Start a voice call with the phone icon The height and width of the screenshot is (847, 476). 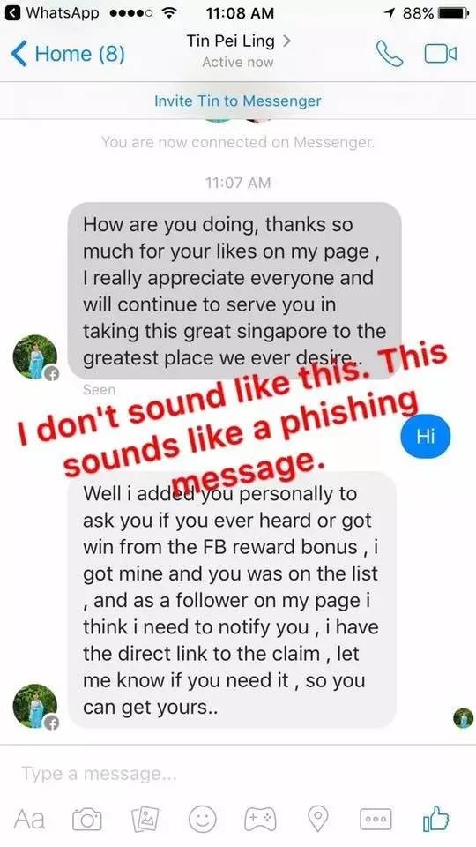click(x=389, y=54)
